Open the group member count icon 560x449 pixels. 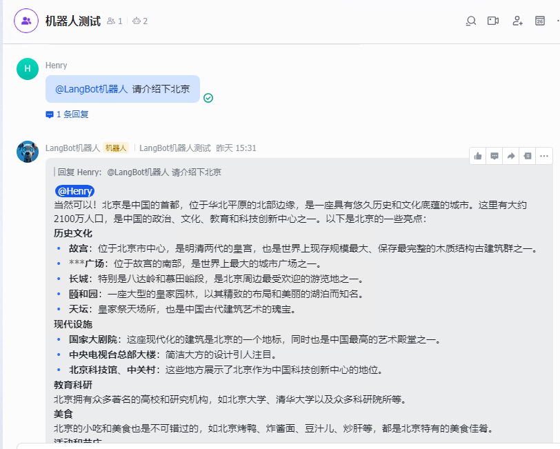click(x=111, y=21)
